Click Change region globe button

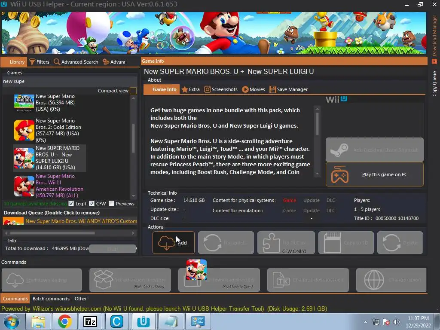click(391, 280)
